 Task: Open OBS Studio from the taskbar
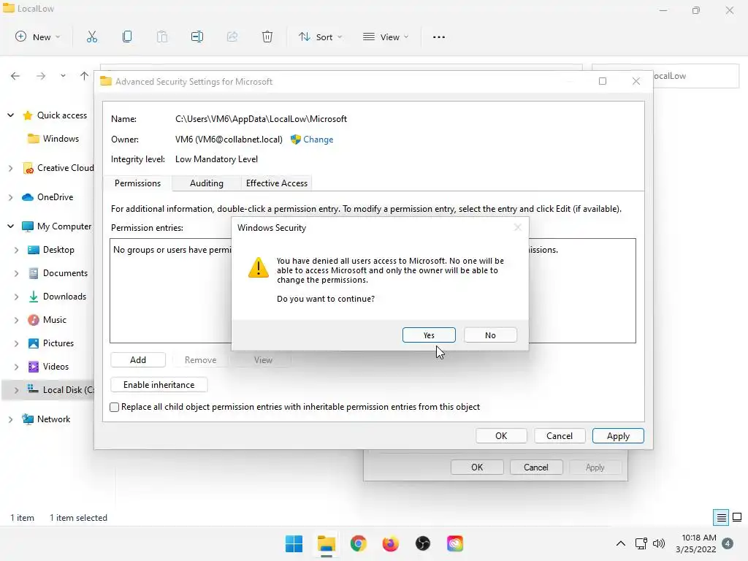coord(423,543)
